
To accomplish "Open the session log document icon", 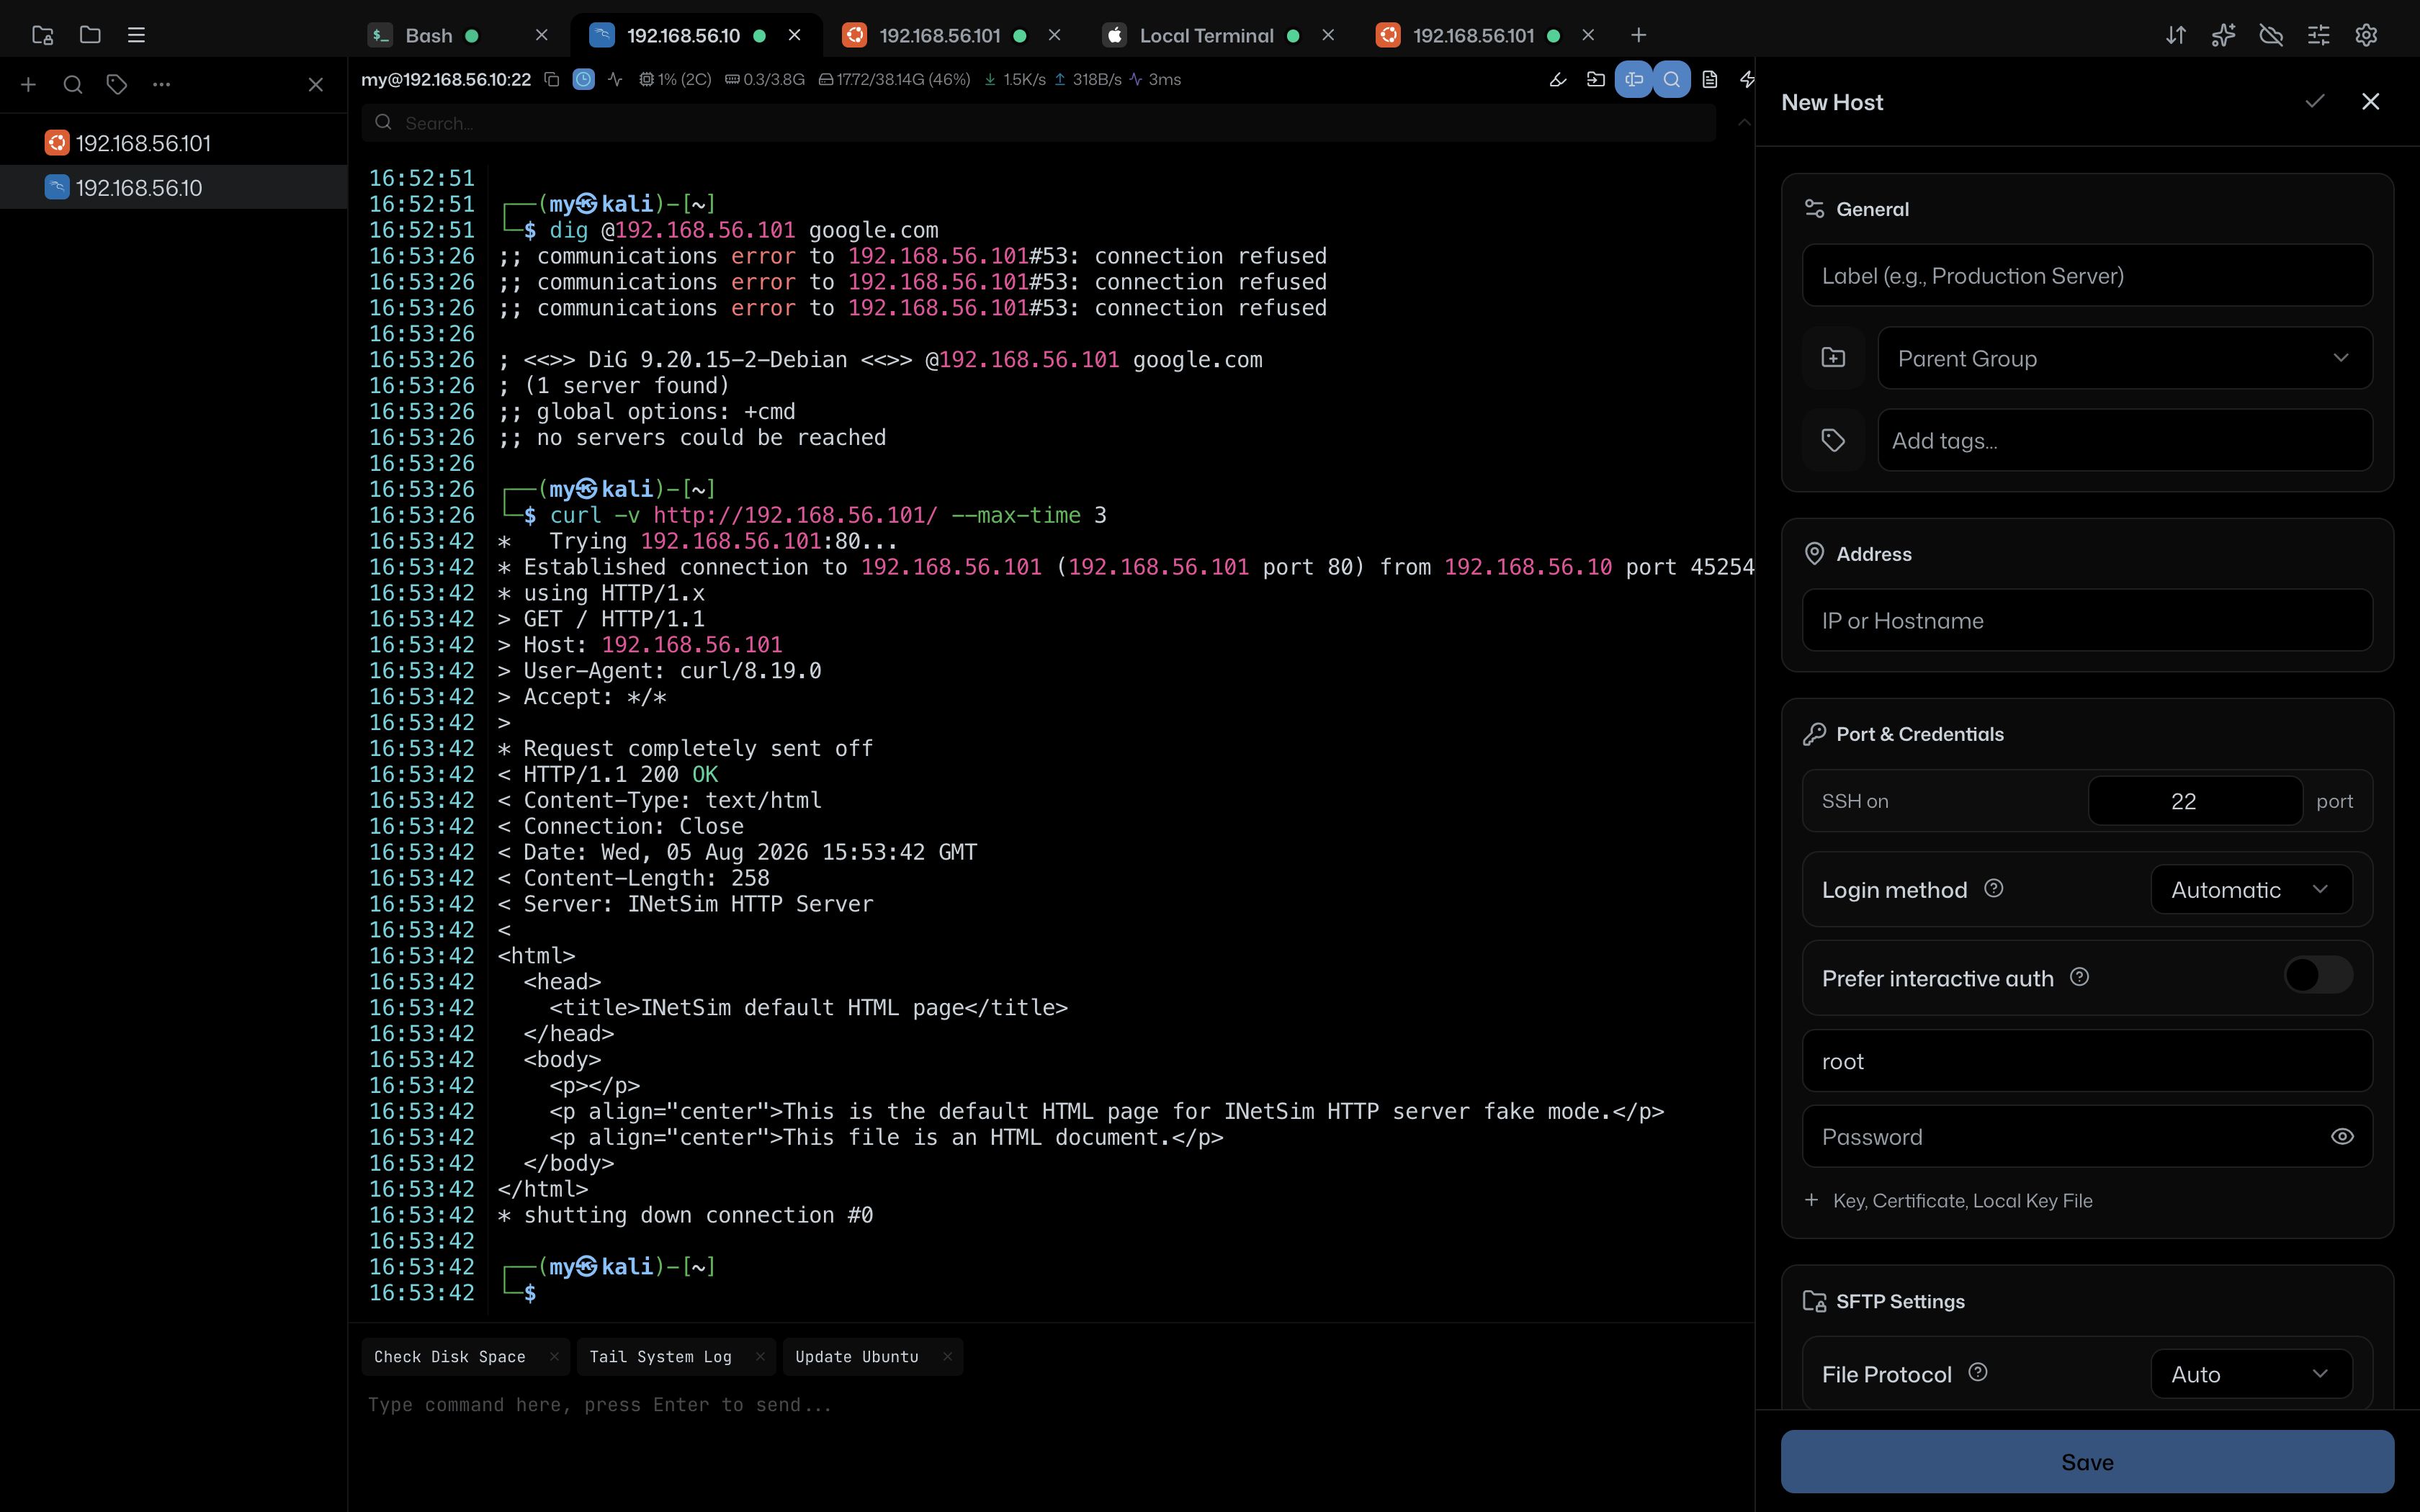I will tap(1710, 79).
